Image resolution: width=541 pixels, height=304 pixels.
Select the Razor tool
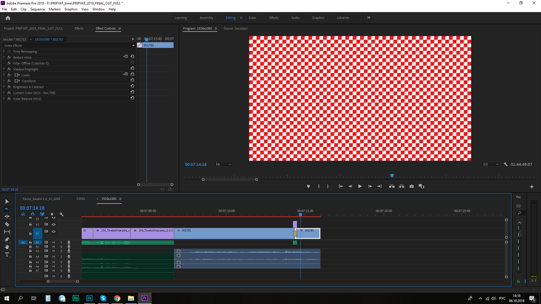point(7,224)
